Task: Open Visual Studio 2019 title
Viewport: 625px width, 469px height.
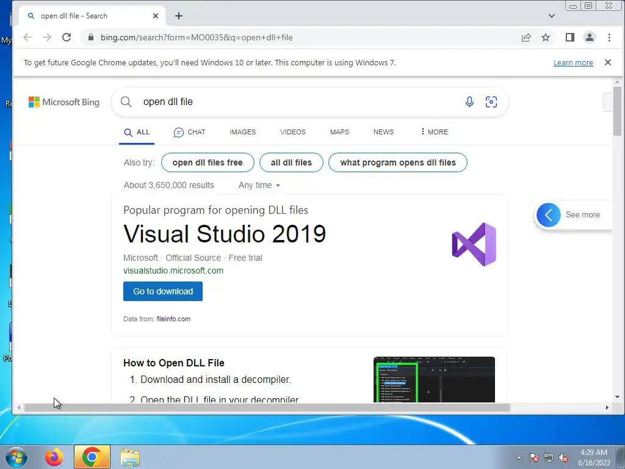Action: point(225,234)
